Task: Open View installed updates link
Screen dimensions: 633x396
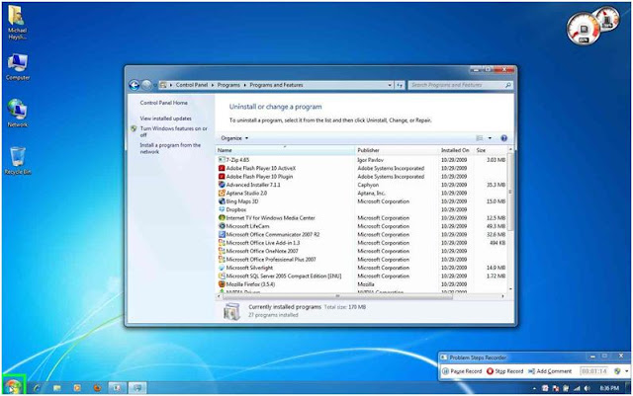Action: (165, 119)
